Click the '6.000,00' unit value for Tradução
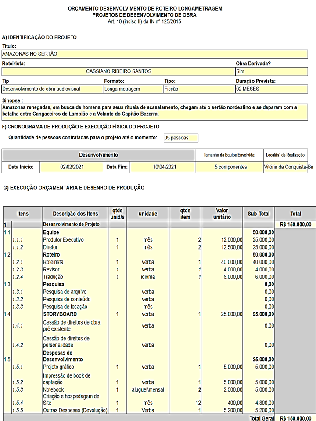 click(233, 277)
